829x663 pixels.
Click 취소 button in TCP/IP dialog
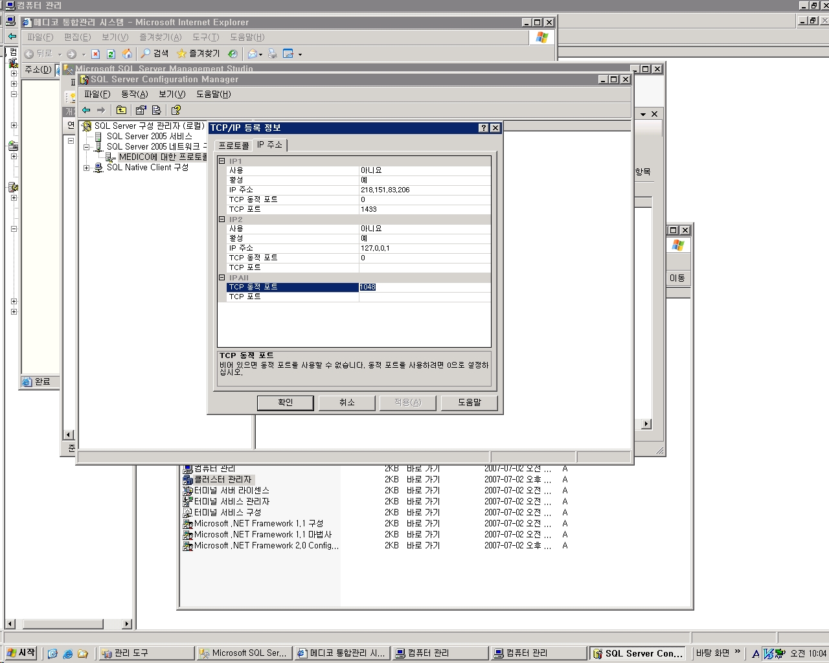click(x=347, y=403)
